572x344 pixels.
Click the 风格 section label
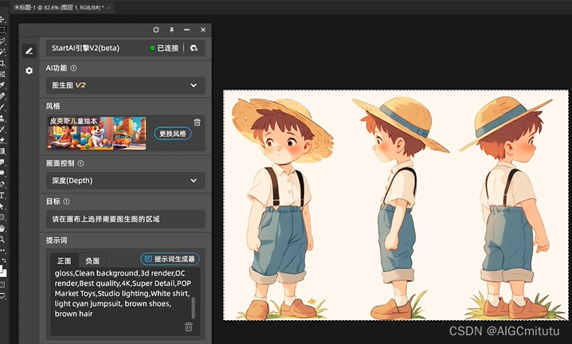click(x=53, y=106)
